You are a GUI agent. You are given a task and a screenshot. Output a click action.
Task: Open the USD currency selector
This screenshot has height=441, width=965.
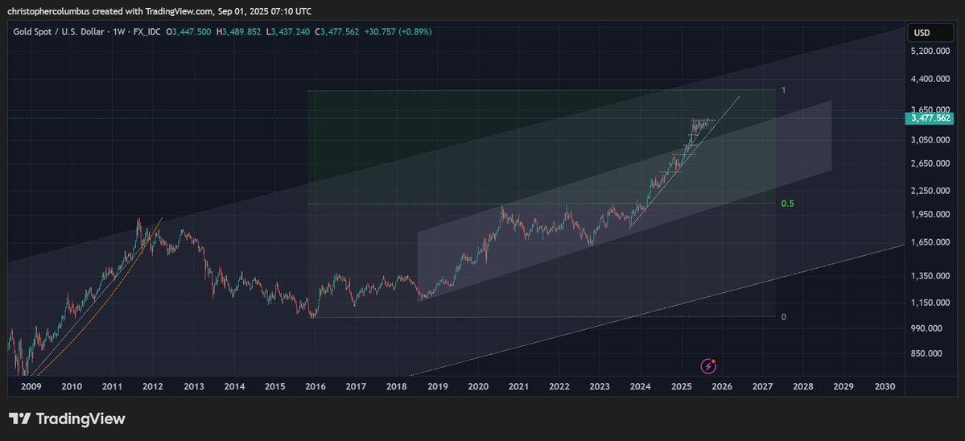[x=919, y=33]
